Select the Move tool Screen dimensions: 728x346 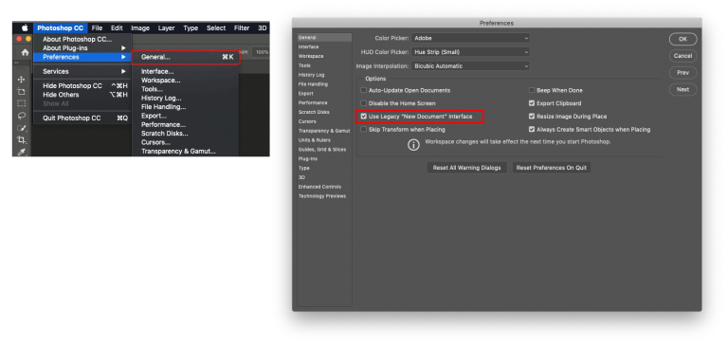[x=22, y=80]
